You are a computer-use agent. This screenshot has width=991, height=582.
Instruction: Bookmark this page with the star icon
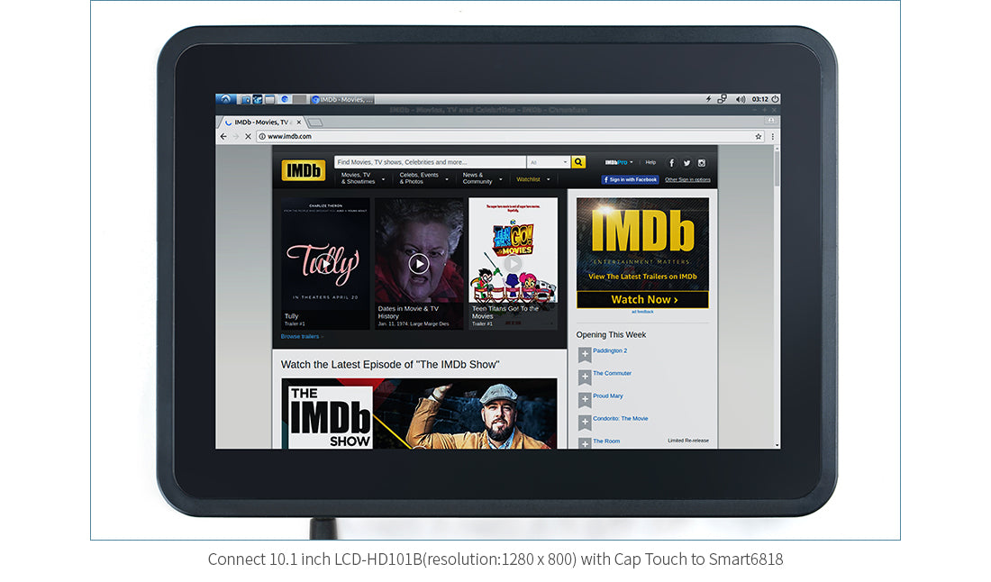point(758,136)
